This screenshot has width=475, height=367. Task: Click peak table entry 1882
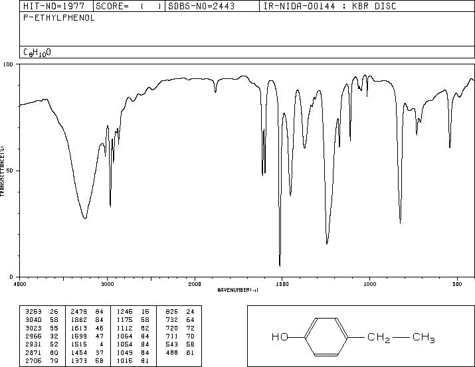79,320
